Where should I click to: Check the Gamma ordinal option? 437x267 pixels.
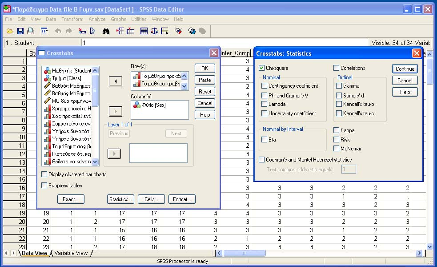pos(339,85)
